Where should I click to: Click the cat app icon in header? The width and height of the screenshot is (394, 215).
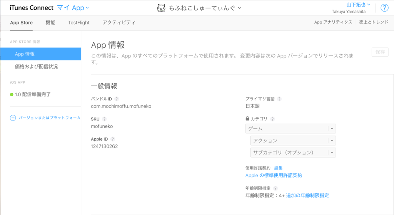[161, 8]
